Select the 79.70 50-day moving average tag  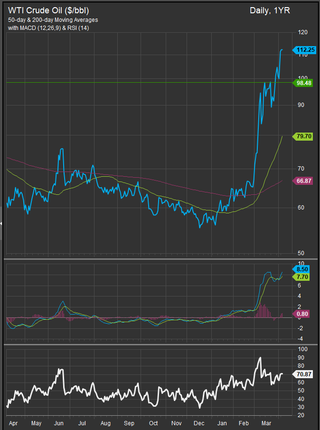click(x=304, y=136)
